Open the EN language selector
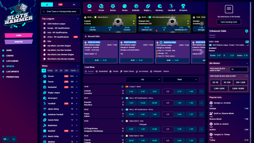Viewport: 254px width, 143px height. tap(6, 139)
